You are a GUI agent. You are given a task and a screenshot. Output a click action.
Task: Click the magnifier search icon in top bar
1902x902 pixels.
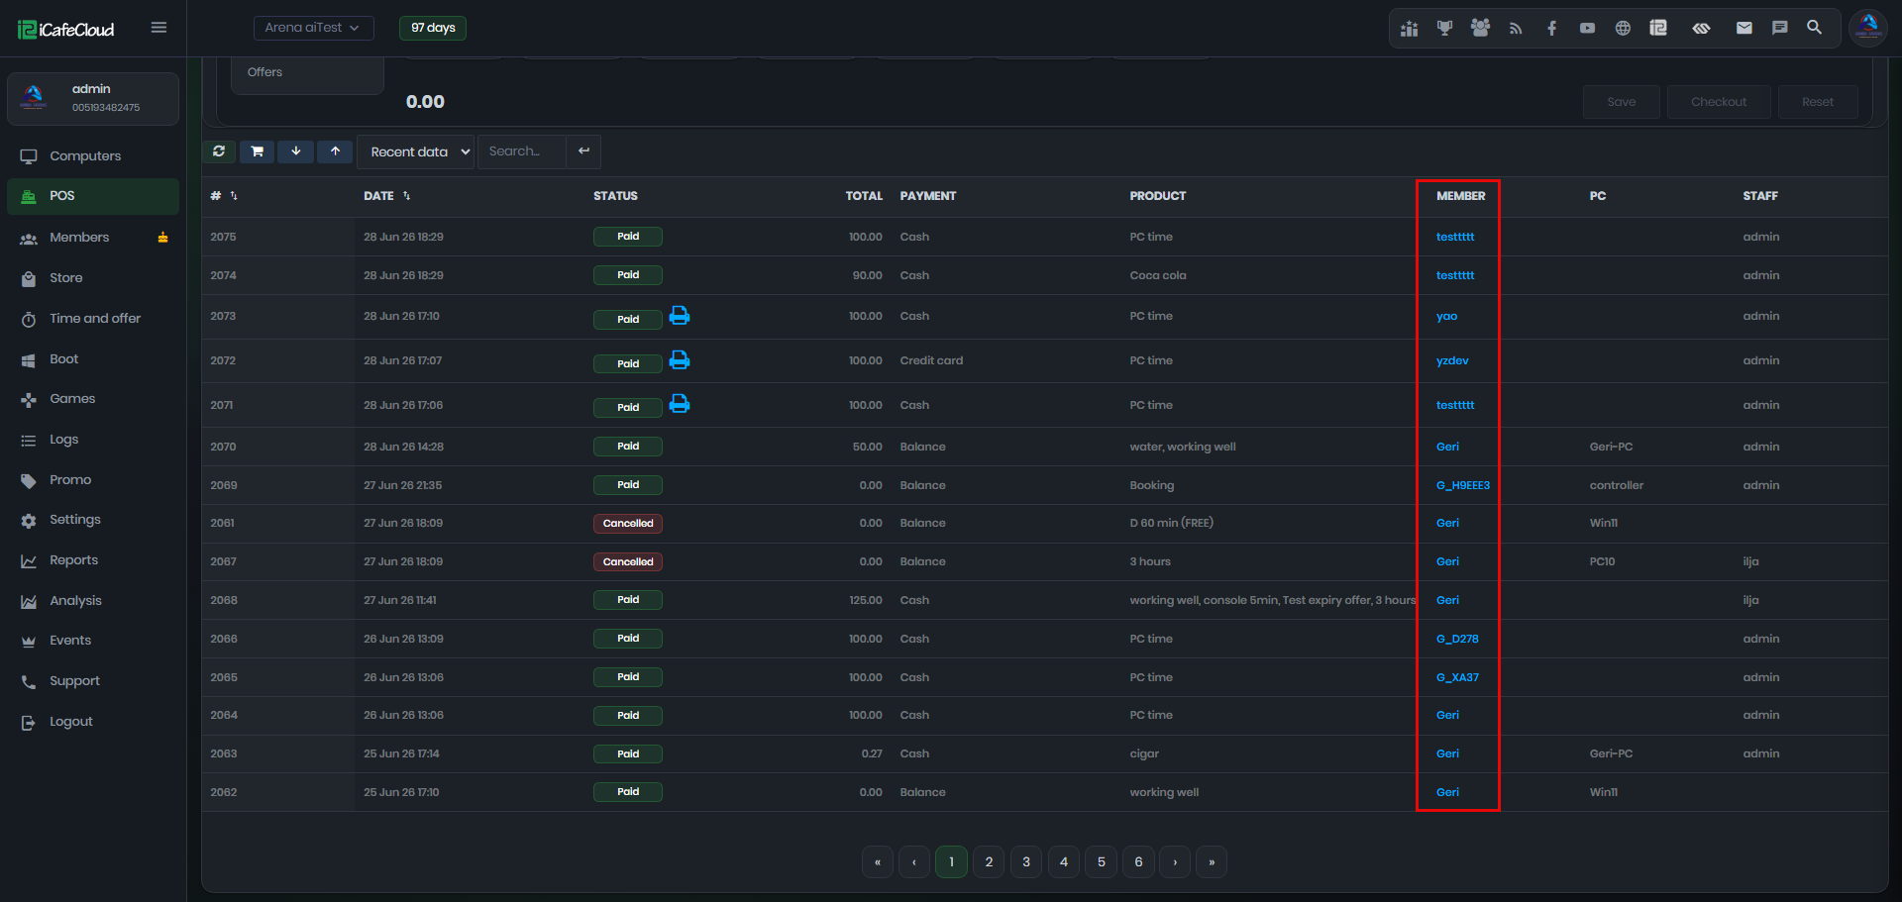click(x=1814, y=28)
